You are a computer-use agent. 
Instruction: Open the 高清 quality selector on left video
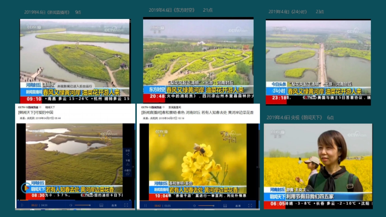[114, 205]
